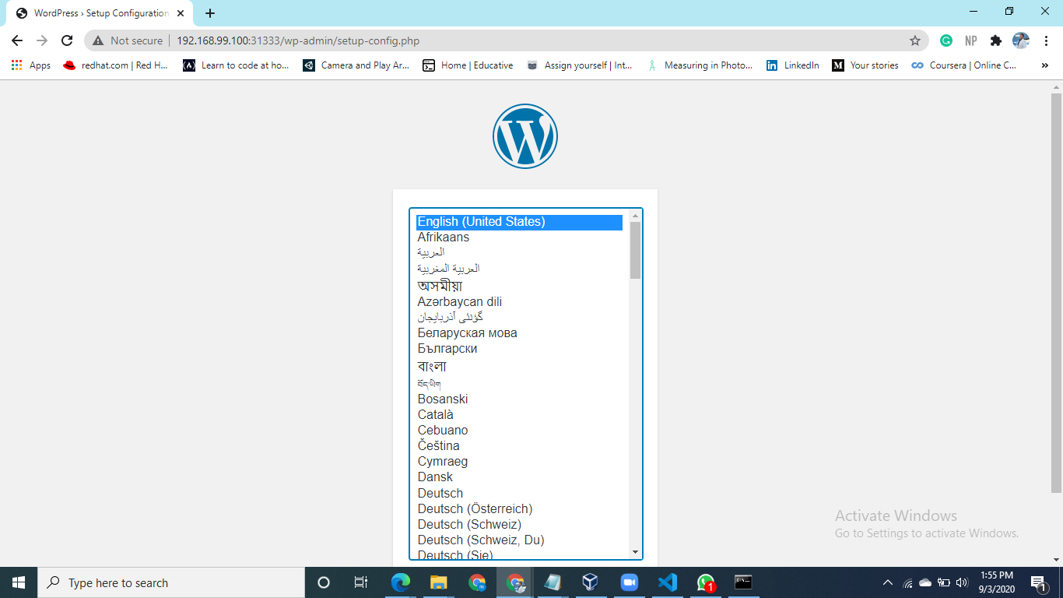The height and width of the screenshot is (598, 1063).
Task: Click the page vertical scrollbar
Action: tap(1056, 293)
